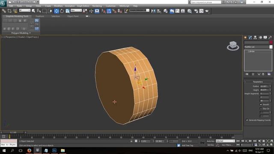Toggle the Graphite Modeling Tools ribbon icon
This screenshot has height=154, width=274.
tap(172, 11)
